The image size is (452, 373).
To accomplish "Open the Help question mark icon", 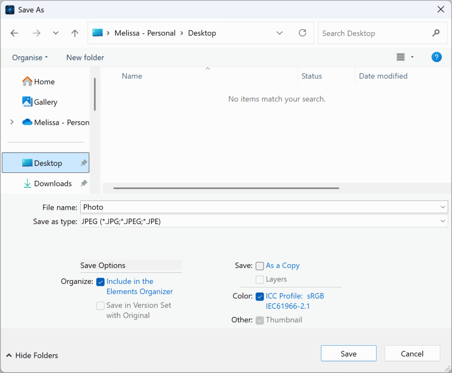I will tap(436, 57).
